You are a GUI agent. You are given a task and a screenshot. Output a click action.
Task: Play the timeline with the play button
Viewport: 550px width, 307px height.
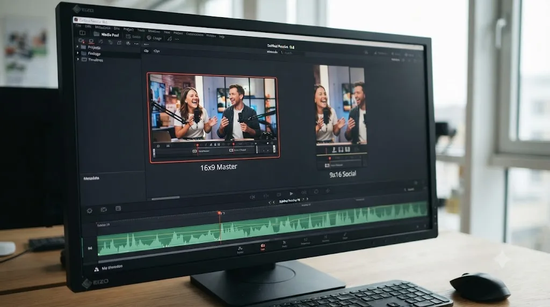coord(291,193)
